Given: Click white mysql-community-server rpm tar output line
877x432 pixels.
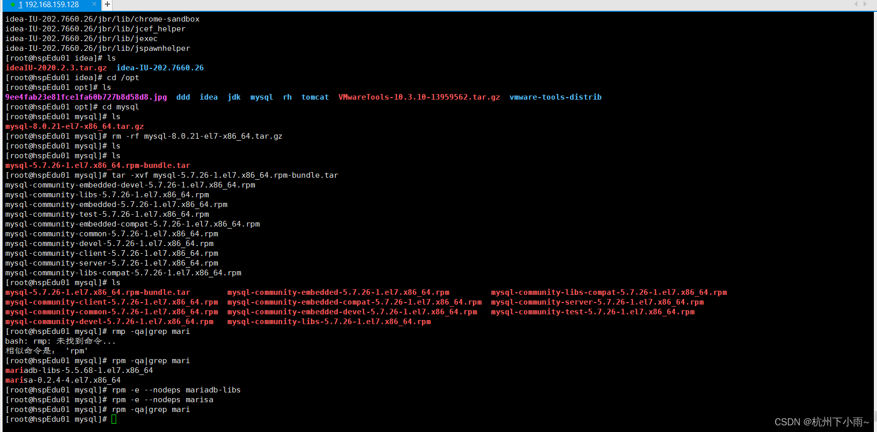Looking at the screenshot, I should [x=112, y=263].
